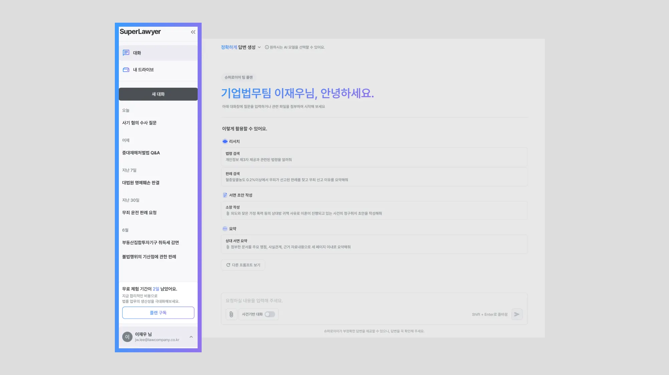Image resolution: width=669 pixels, height=375 pixels.
Task: Click the 새 대화 button
Action: click(x=158, y=94)
